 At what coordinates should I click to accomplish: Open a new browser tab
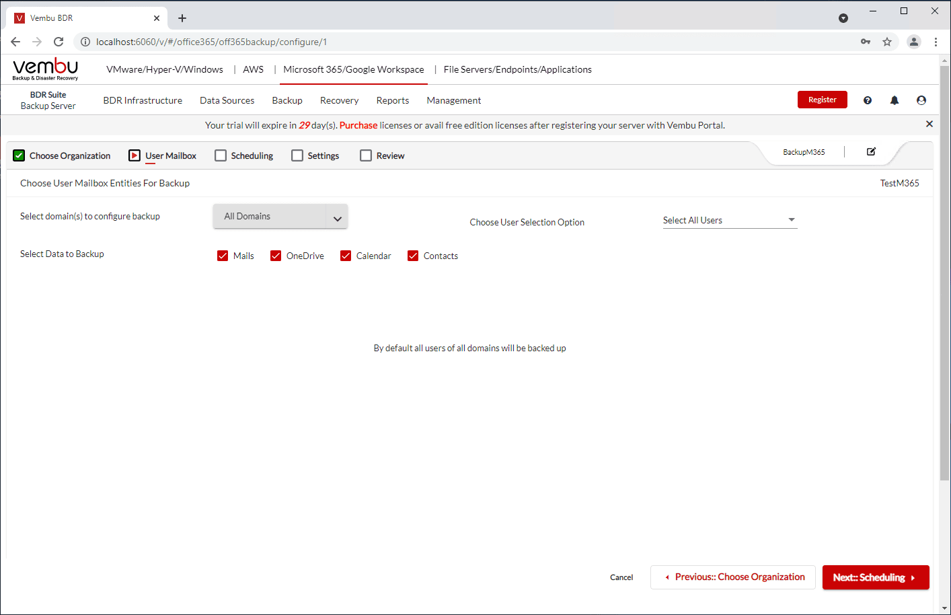click(x=182, y=18)
